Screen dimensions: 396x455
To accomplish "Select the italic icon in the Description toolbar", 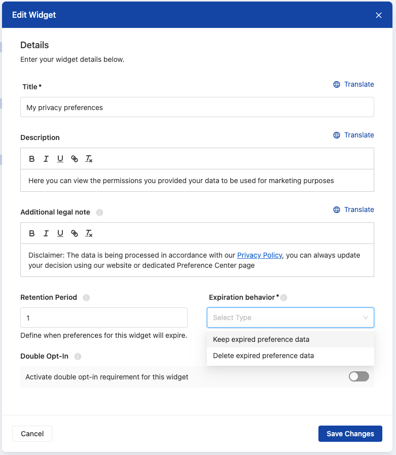I will pyautogui.click(x=46, y=158).
